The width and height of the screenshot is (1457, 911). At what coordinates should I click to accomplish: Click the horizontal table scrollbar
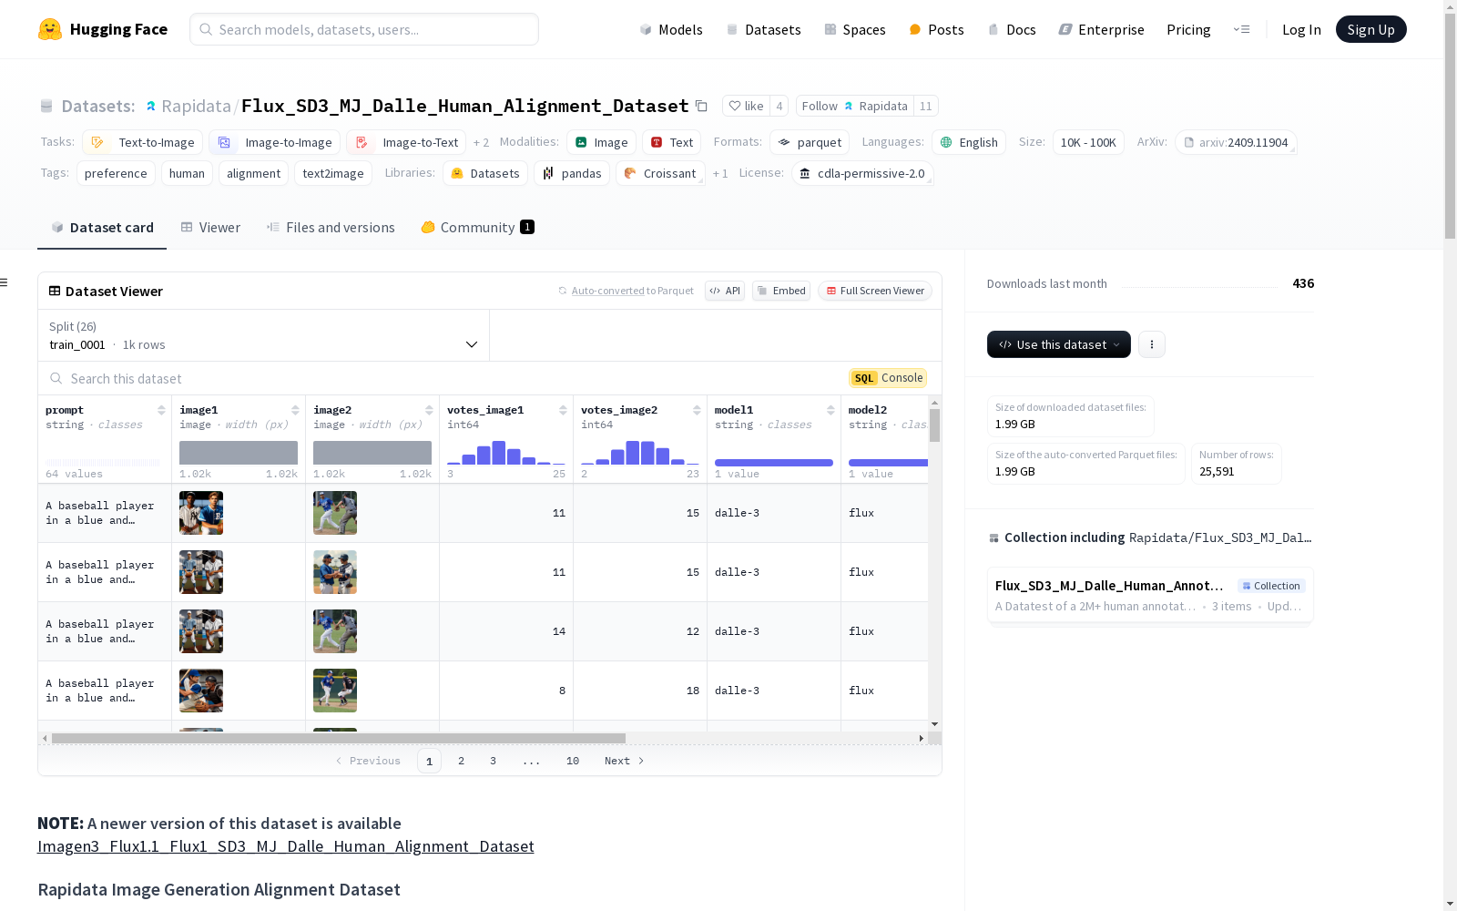coord(339,738)
